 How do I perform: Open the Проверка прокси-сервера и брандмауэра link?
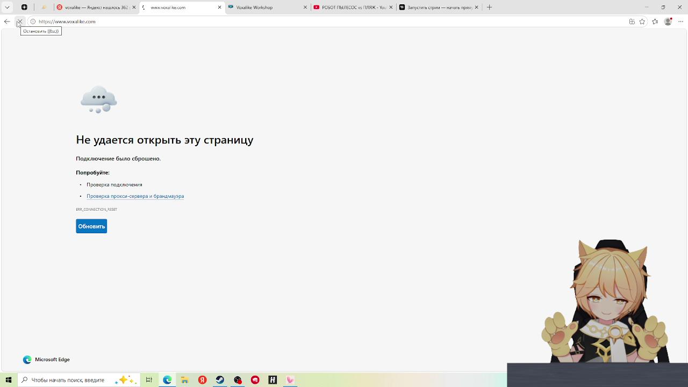coord(135,196)
